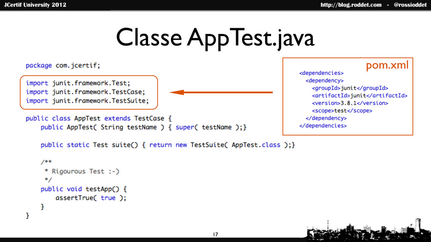Click the <artifactId>junit</artifactId> line

(x=359, y=95)
